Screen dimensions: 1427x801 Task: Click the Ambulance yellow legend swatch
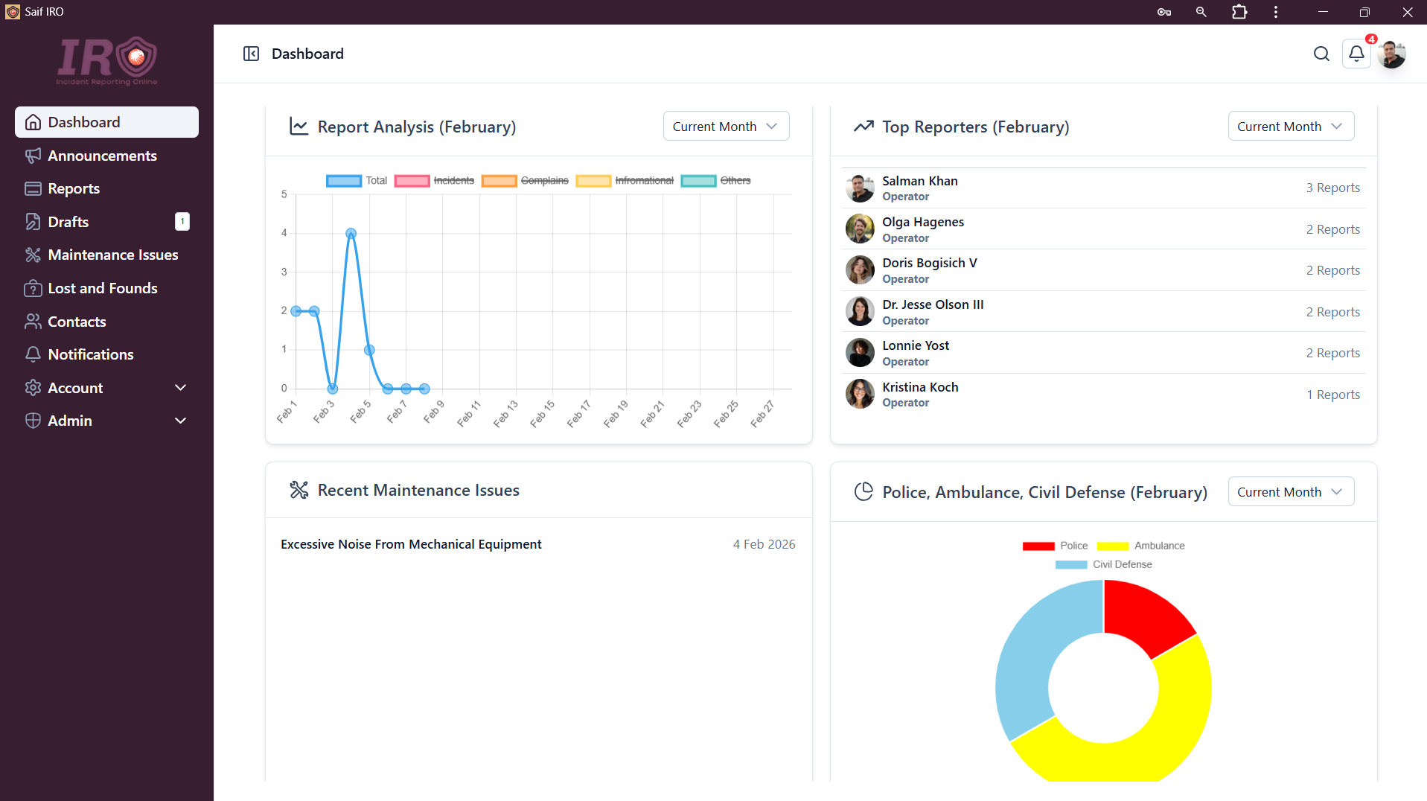point(1113,546)
